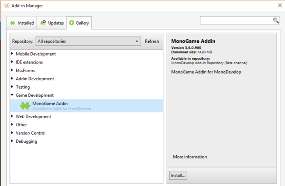Switch to the Installed tab
285x186 pixels.
[x=22, y=23]
